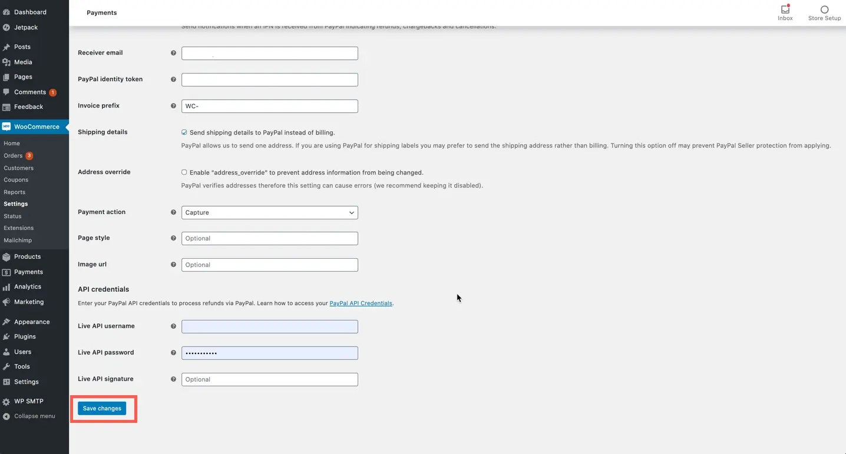Open the Payment action Capture dropdown

point(270,212)
